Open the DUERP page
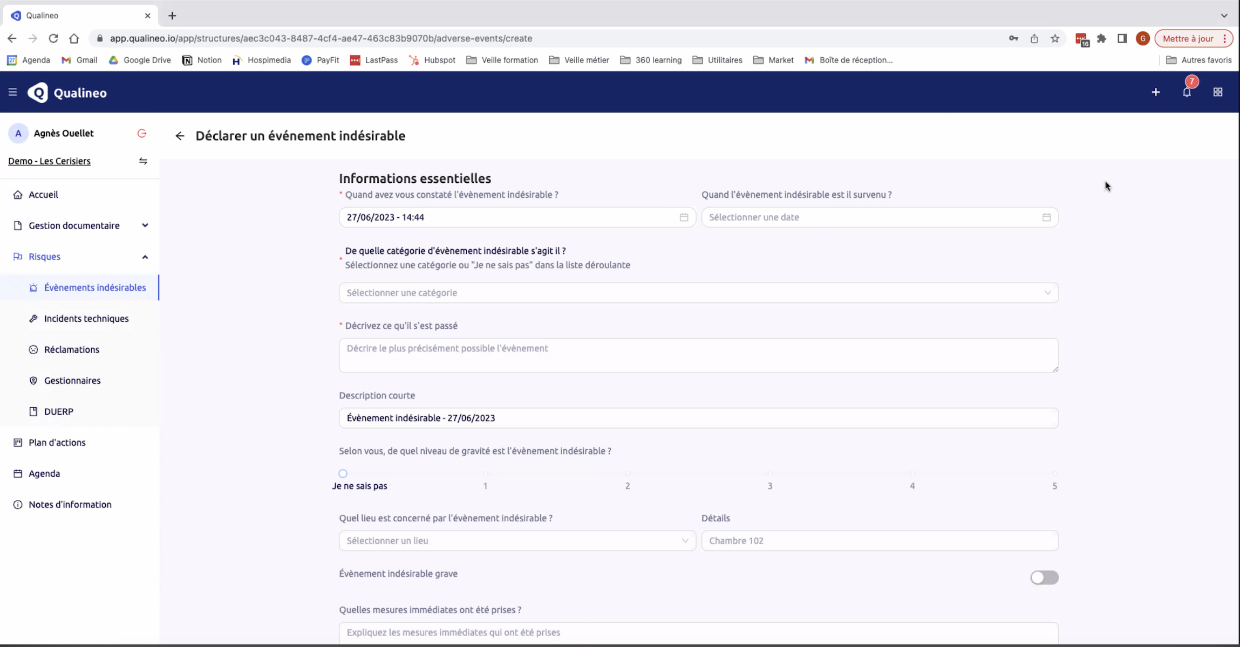Image resolution: width=1240 pixels, height=647 pixels. [x=58, y=411]
